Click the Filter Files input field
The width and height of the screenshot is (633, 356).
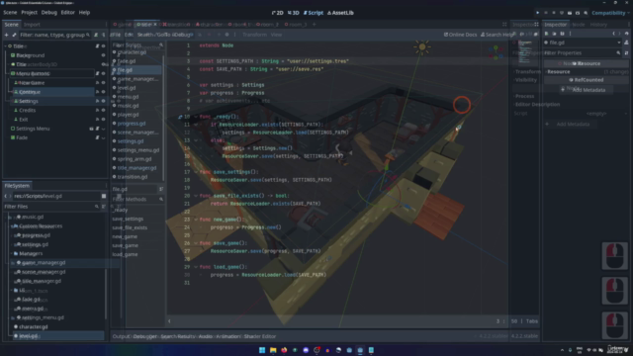coord(50,207)
